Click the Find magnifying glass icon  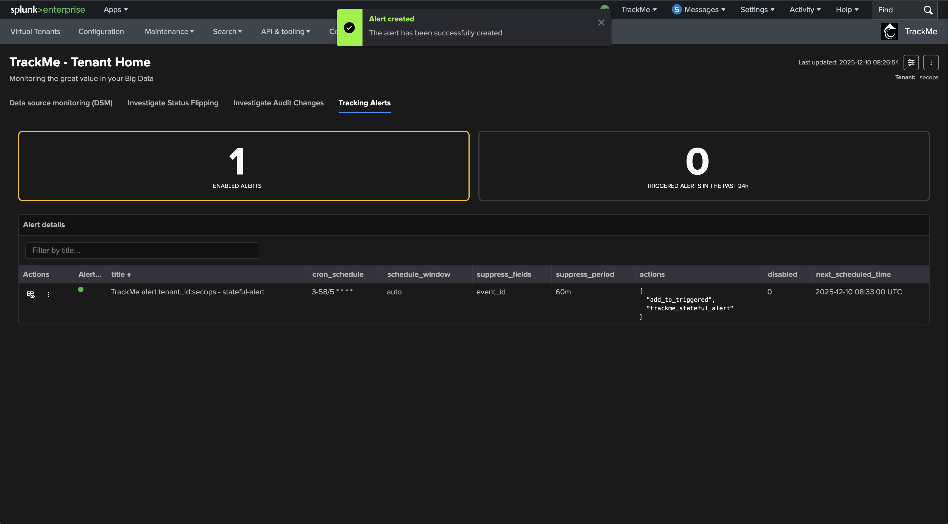[928, 10]
